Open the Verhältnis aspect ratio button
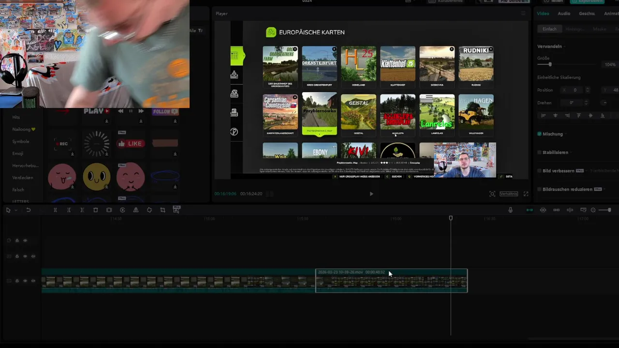Image resolution: width=619 pixels, height=348 pixels. 509,194
